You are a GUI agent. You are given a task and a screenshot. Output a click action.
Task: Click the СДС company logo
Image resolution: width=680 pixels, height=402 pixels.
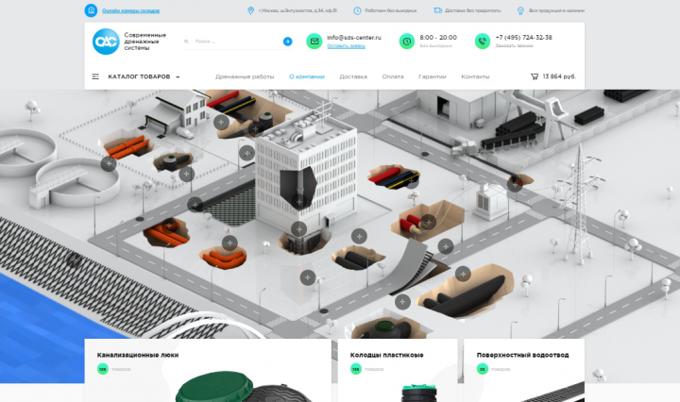[106, 42]
